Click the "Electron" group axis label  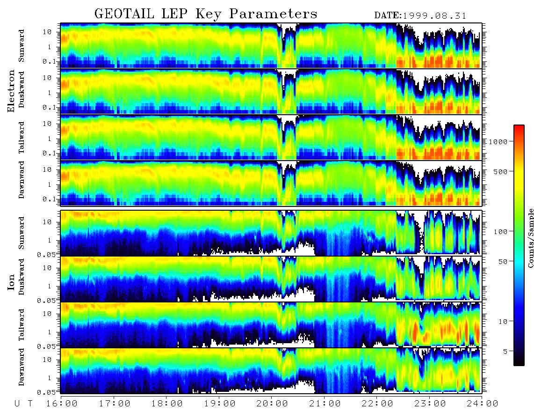coord(11,91)
